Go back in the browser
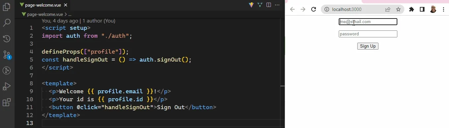 [x=292, y=9]
